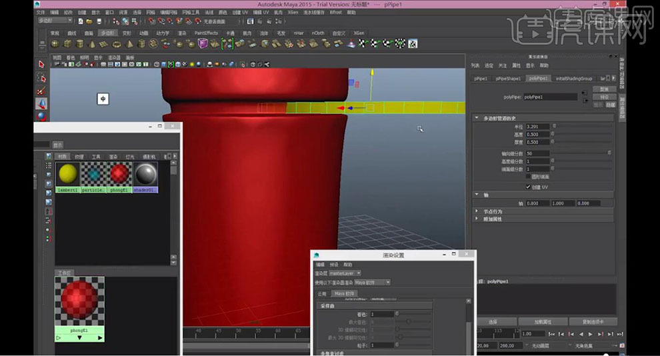
Task: Activate the blue sphere Rotate tool
Action: [x=41, y=116]
